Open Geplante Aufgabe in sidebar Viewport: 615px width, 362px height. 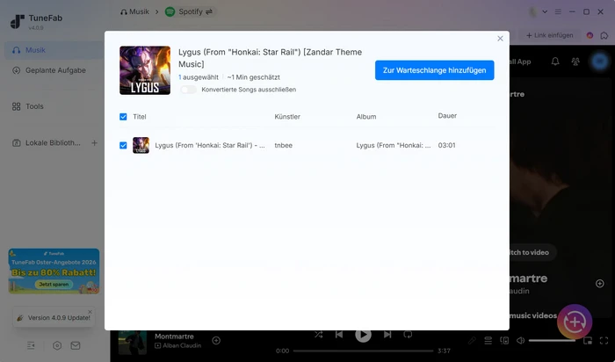54,70
